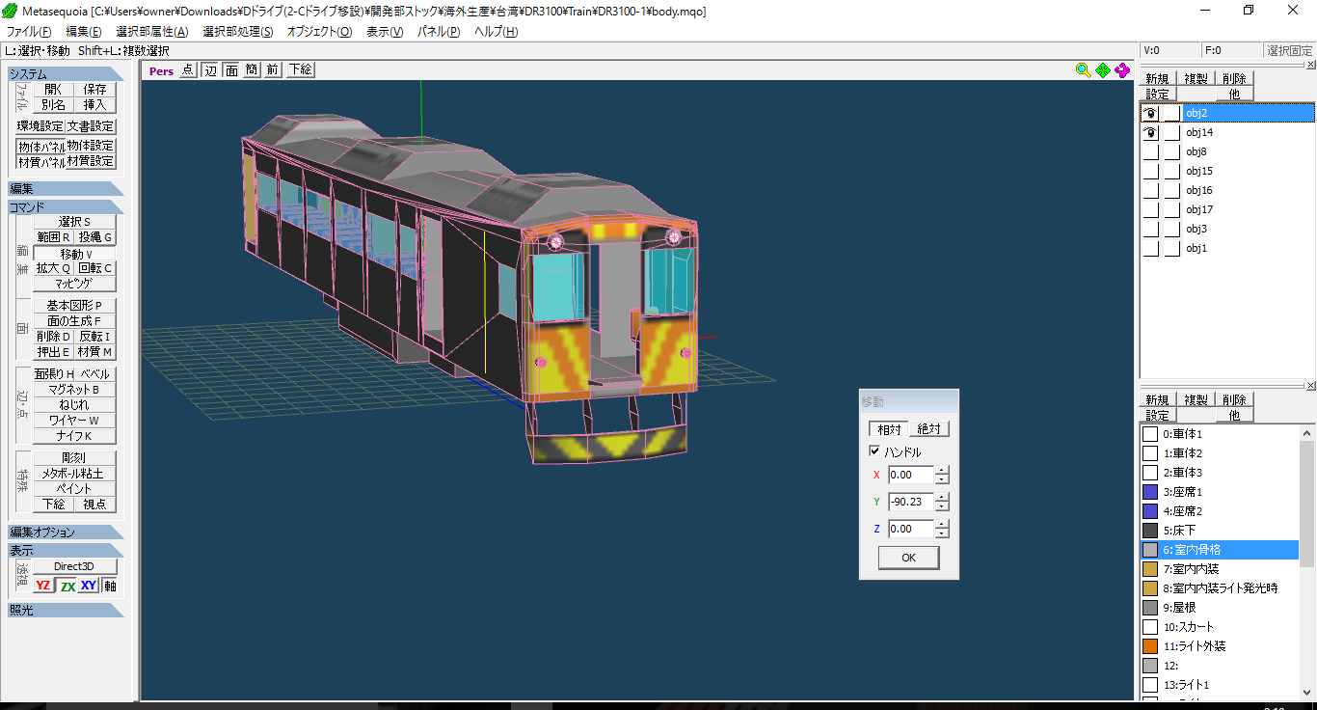Collapse the コマンド panel section
Image resolution: width=1317 pixels, height=710 pixels.
point(66,207)
